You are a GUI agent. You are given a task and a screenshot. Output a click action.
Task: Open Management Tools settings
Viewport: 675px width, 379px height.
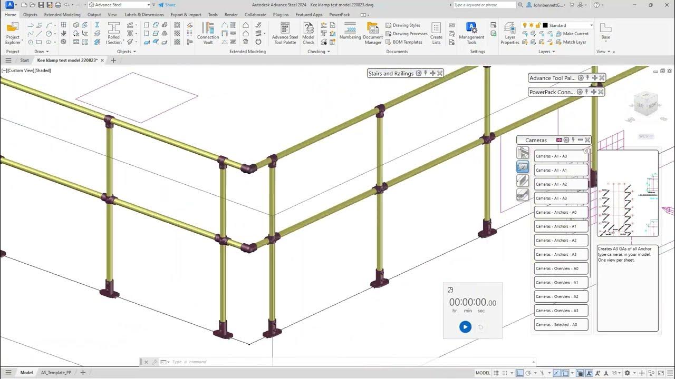click(471, 33)
